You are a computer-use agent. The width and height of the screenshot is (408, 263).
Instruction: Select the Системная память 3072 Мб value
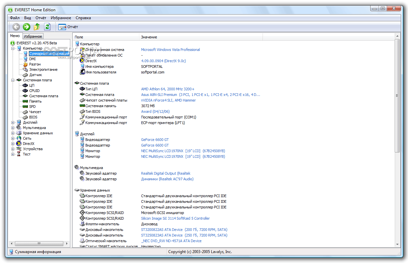[148, 106]
